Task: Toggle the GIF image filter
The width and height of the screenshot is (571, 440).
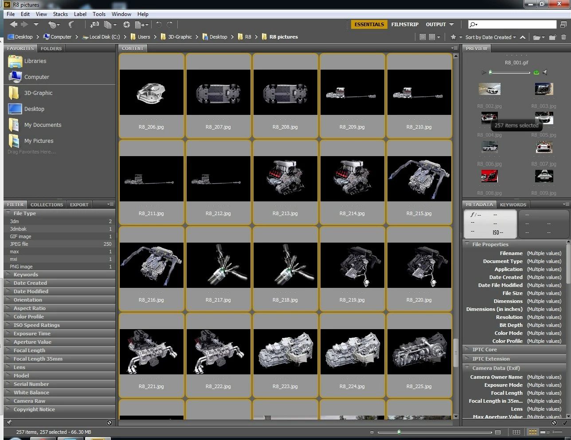Action: pos(59,236)
